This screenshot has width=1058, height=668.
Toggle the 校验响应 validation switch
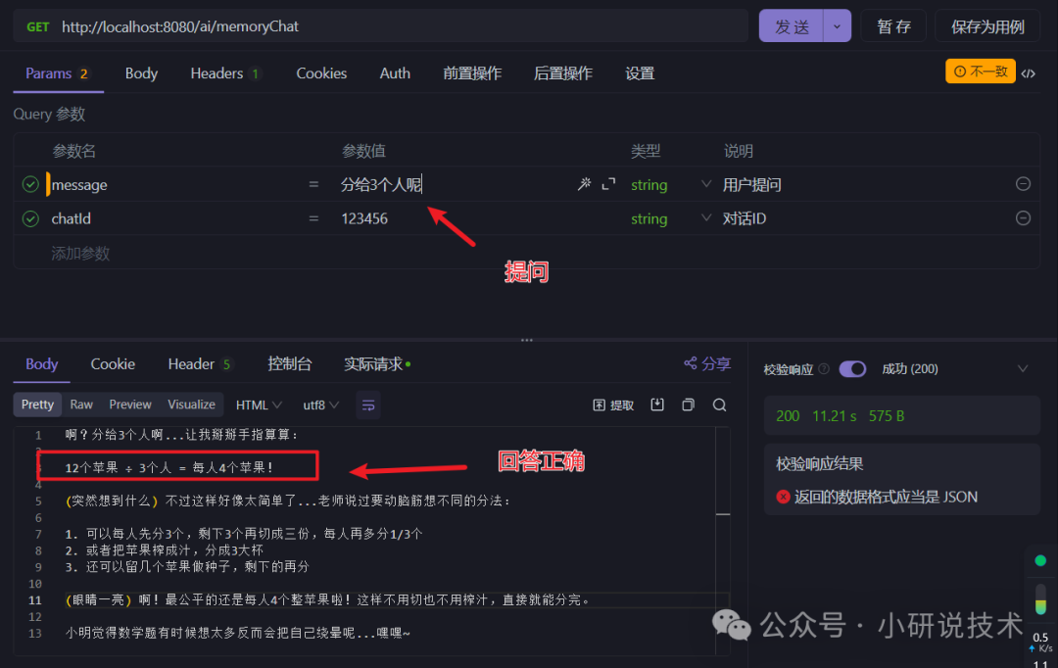pyautogui.click(x=852, y=368)
